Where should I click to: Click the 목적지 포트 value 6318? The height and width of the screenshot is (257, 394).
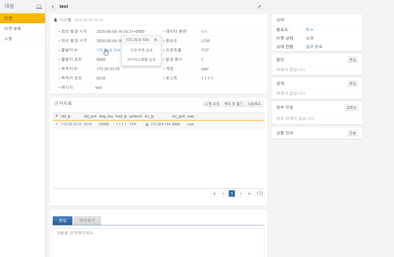[x=101, y=78]
